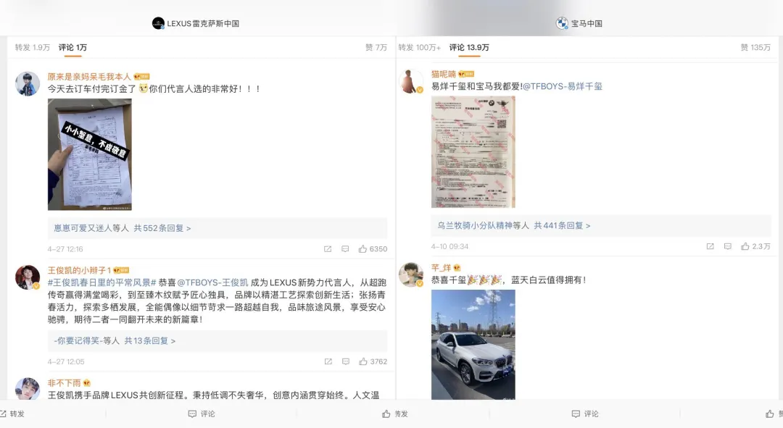Like the comment with 2.3万 likes

755,246
